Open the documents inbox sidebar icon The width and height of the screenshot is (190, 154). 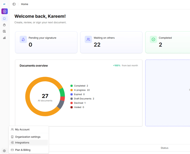pos(5,25)
